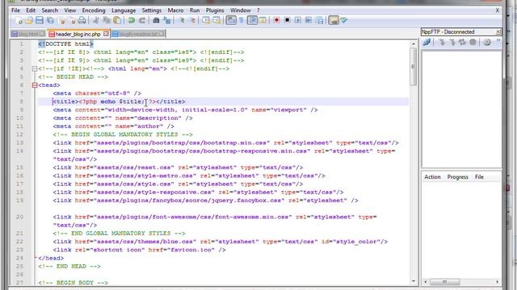The width and height of the screenshot is (517, 290).
Task: Click the NppFTP abort transfer icon
Action: pos(473,42)
